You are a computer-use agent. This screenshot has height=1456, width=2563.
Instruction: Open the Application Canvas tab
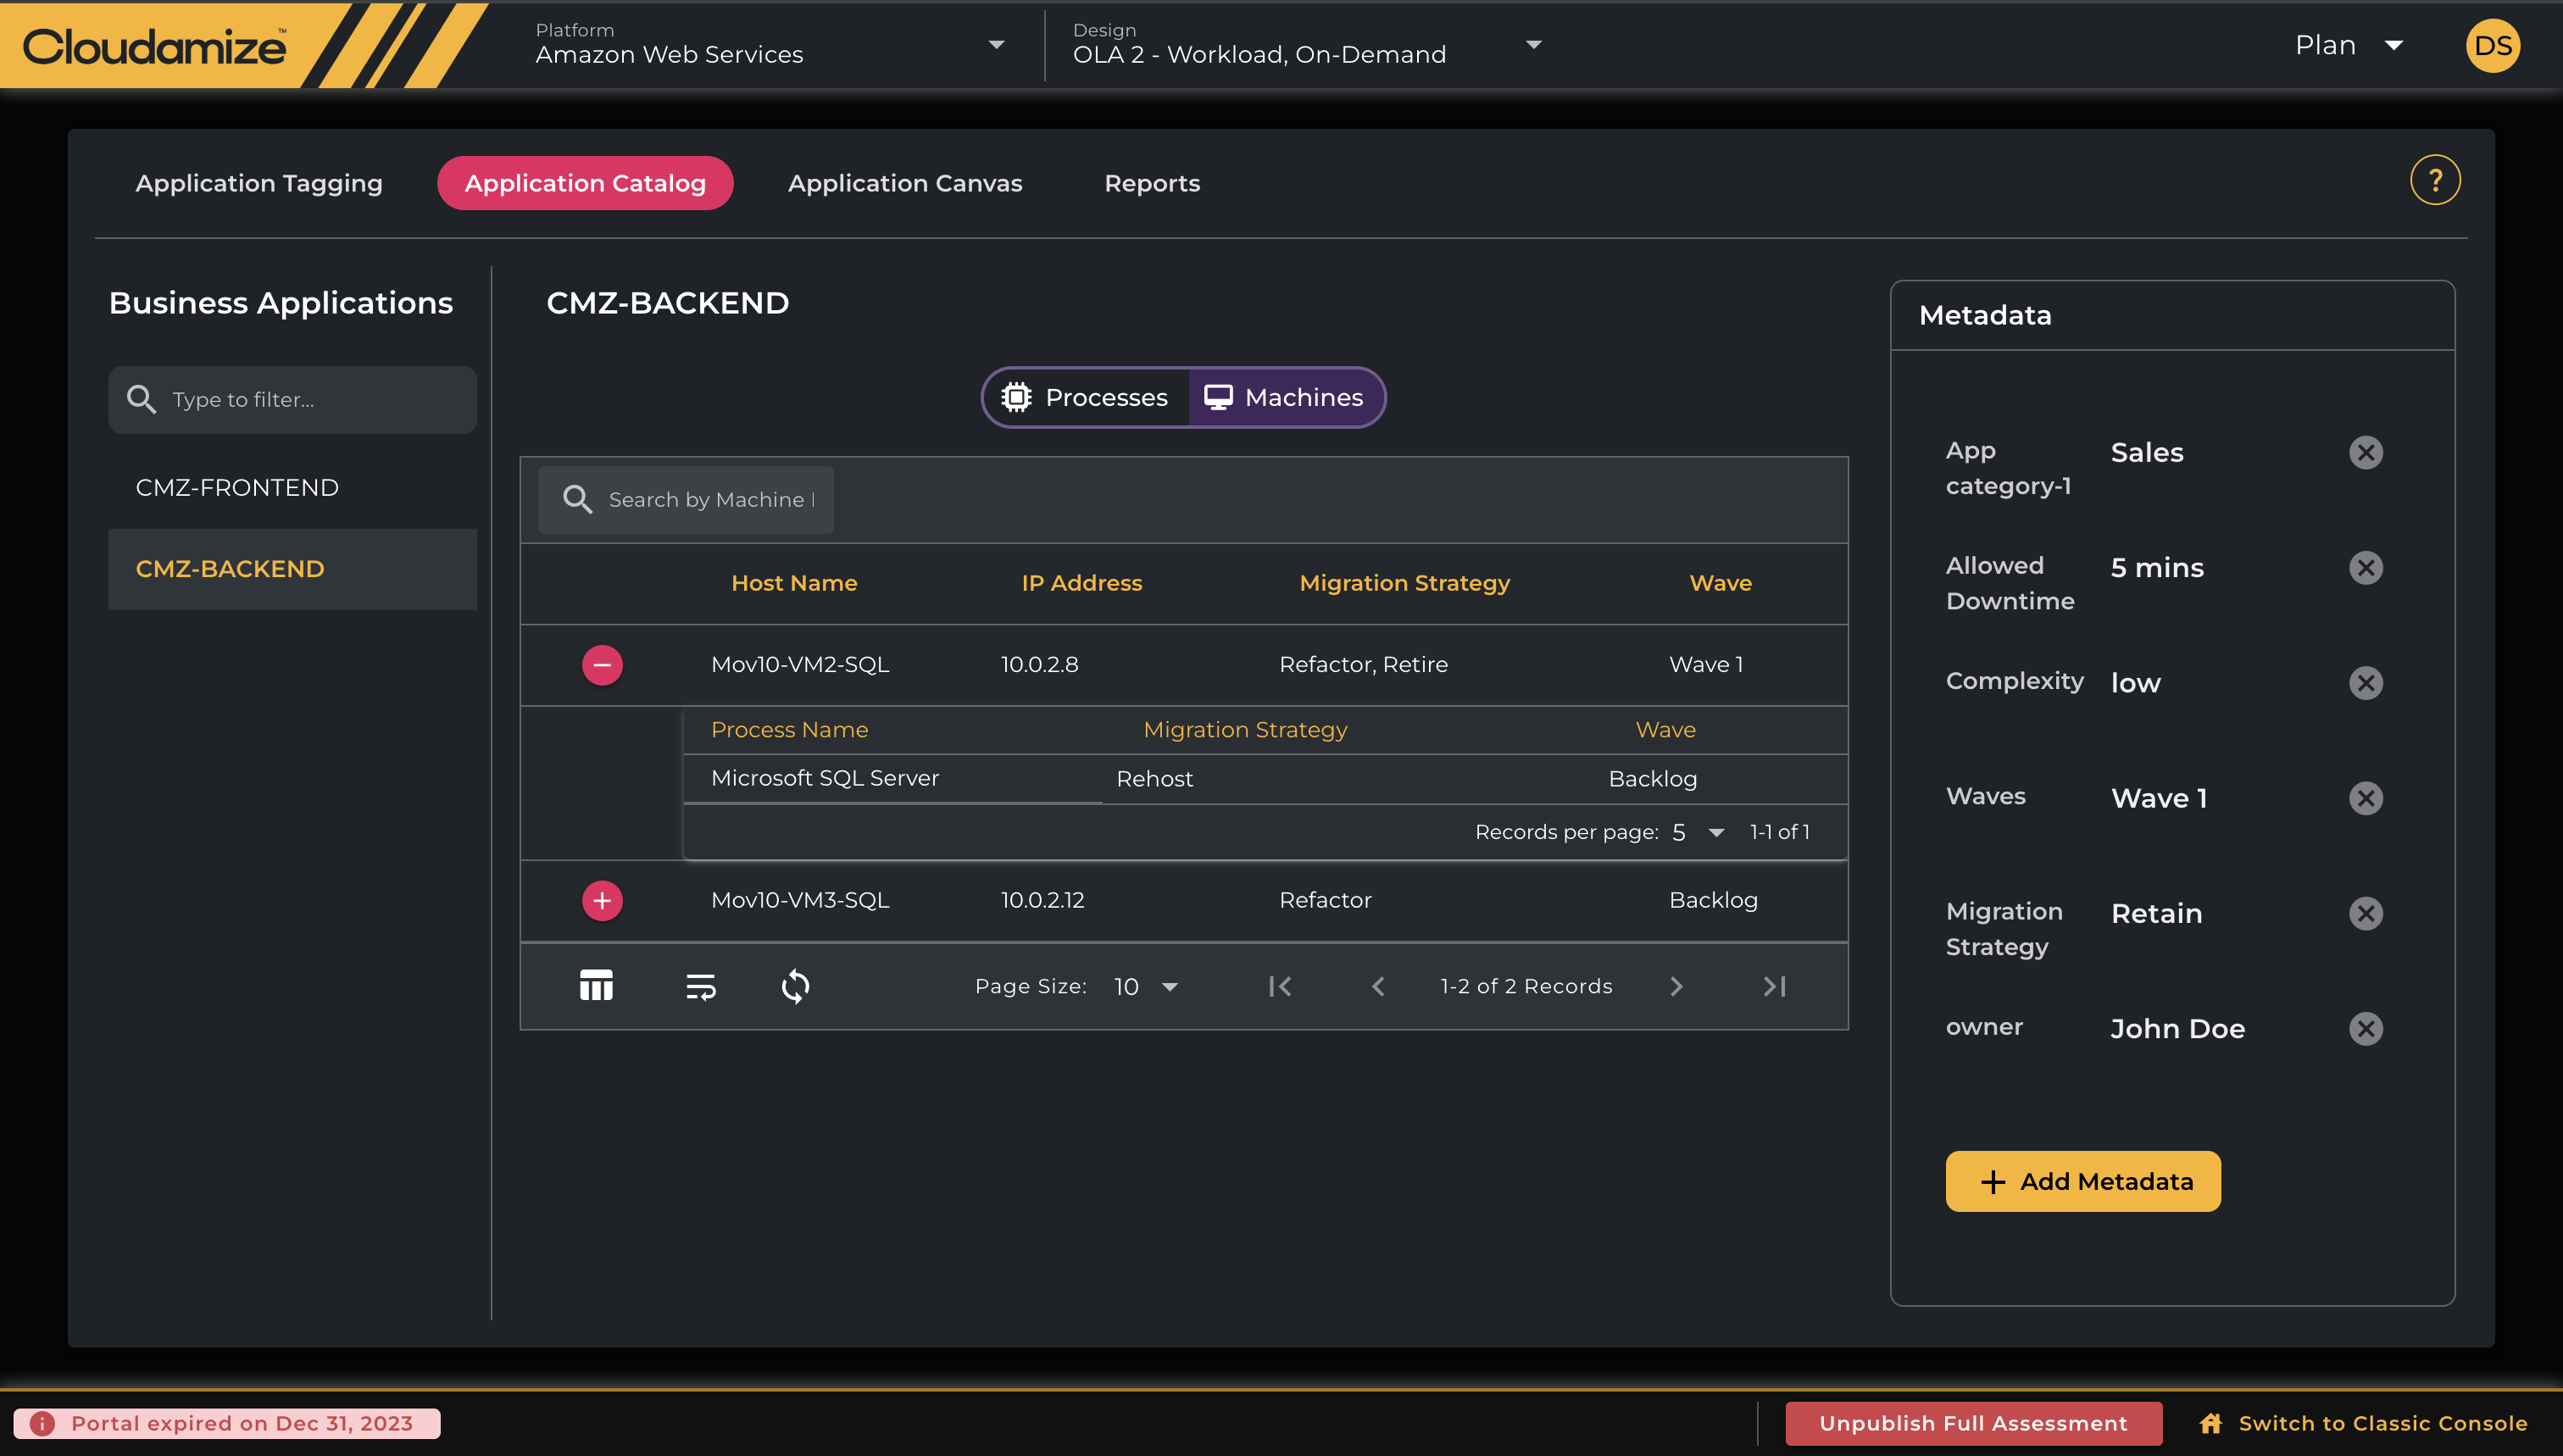coord(904,183)
